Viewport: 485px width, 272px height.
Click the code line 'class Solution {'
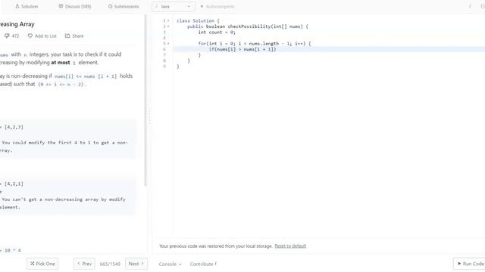tap(198, 20)
